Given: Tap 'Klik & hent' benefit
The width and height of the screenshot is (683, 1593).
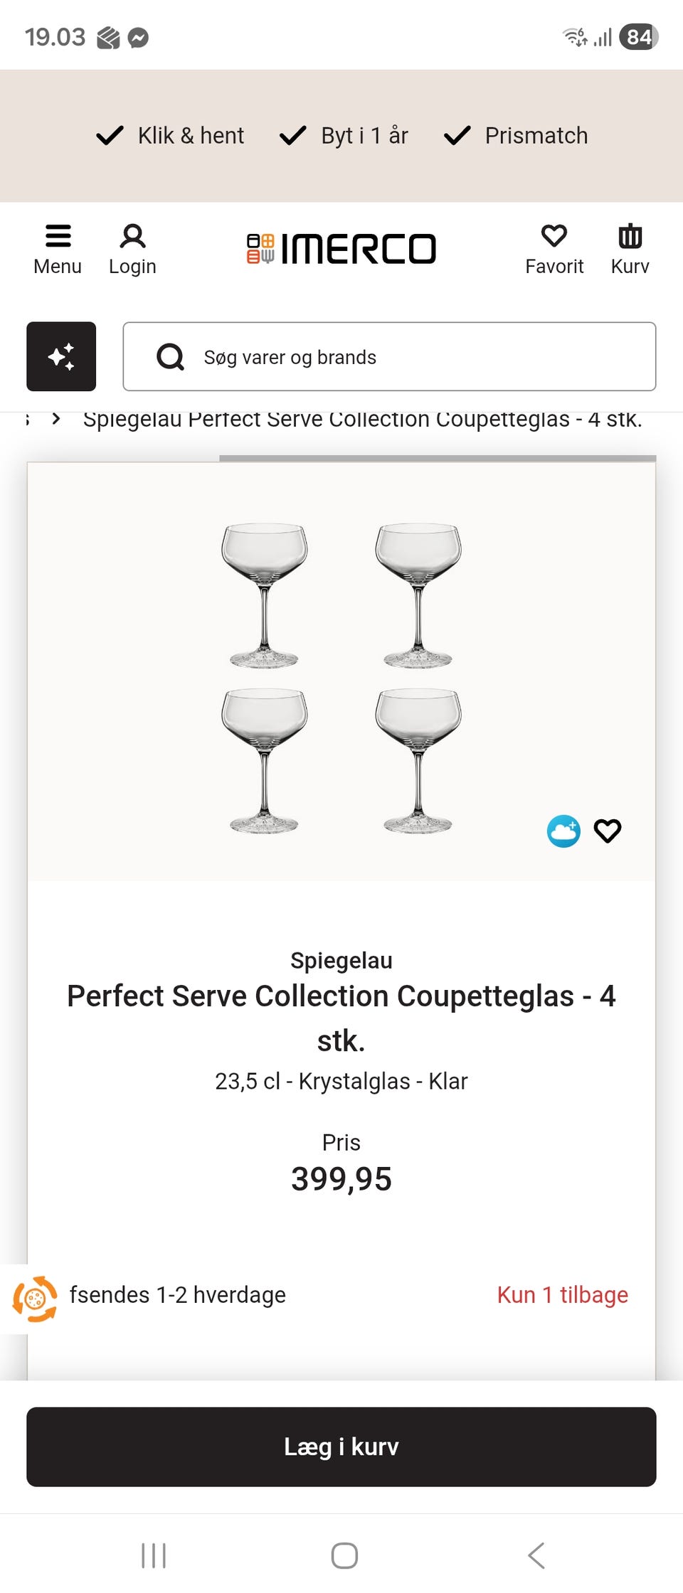Looking at the screenshot, I should pyautogui.click(x=171, y=135).
